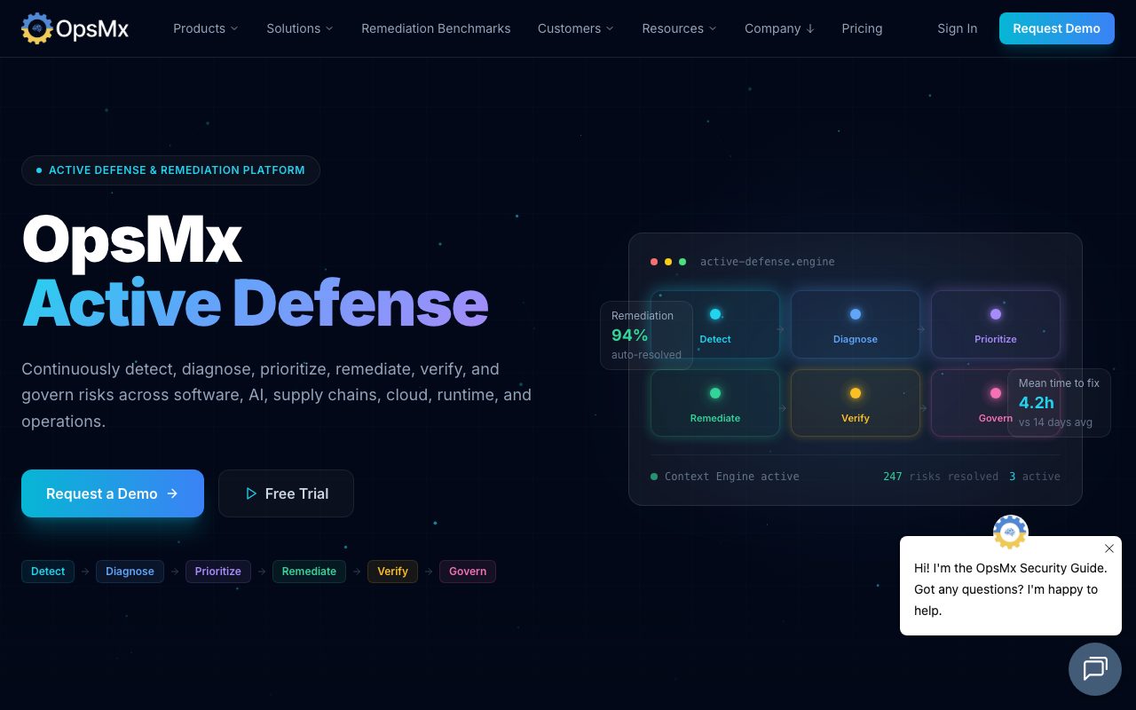Click the play icon in Free Trial button
Viewport: 1136px width, 710px height.
pyautogui.click(x=251, y=493)
